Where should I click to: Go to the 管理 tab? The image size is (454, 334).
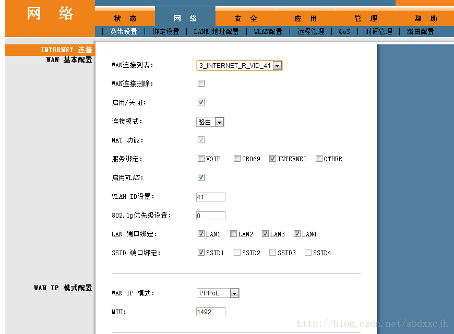click(x=366, y=19)
